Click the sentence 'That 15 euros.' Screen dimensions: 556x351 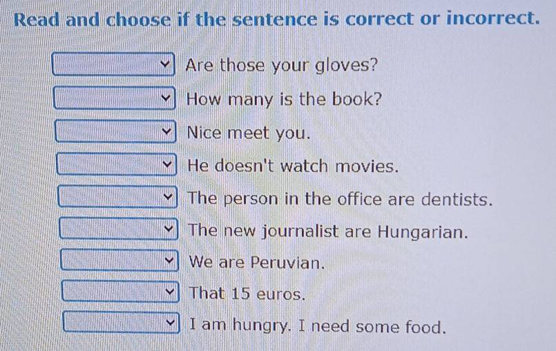(247, 294)
